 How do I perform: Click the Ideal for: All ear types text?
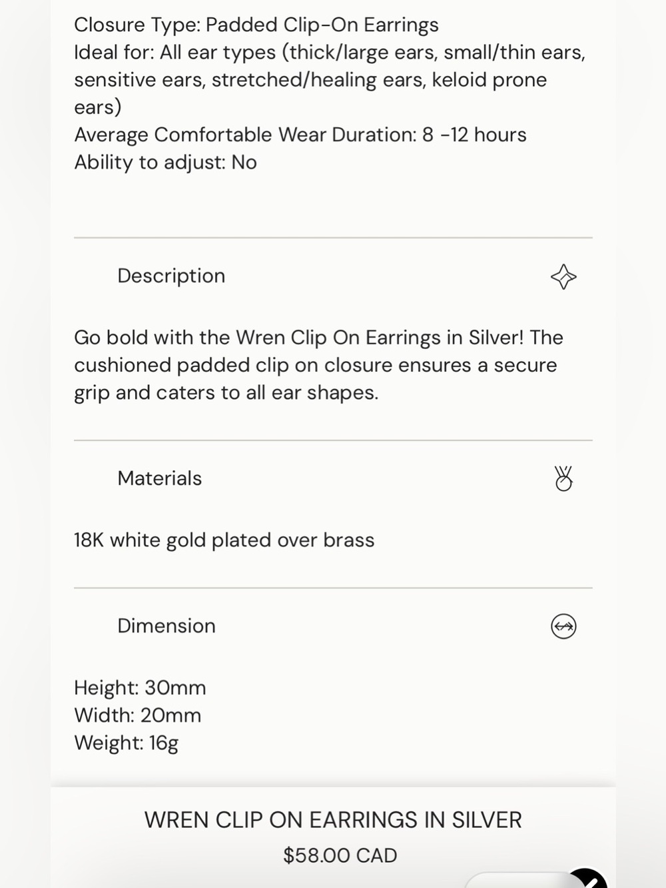330,80
